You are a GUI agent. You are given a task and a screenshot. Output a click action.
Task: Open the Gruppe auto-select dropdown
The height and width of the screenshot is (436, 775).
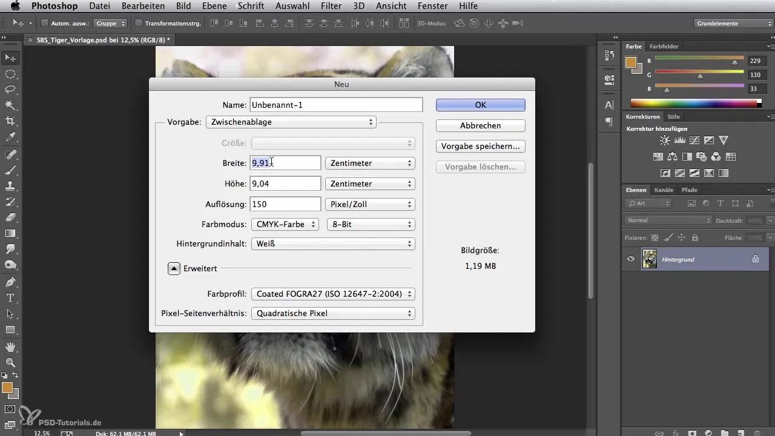click(x=110, y=23)
